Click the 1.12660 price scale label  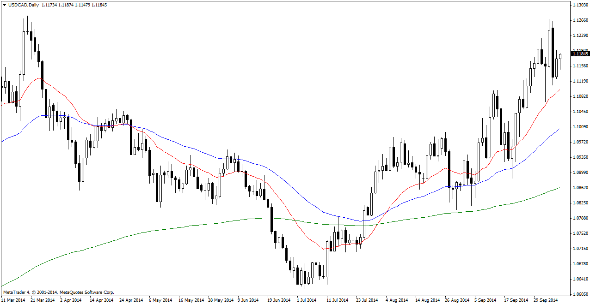580,20
